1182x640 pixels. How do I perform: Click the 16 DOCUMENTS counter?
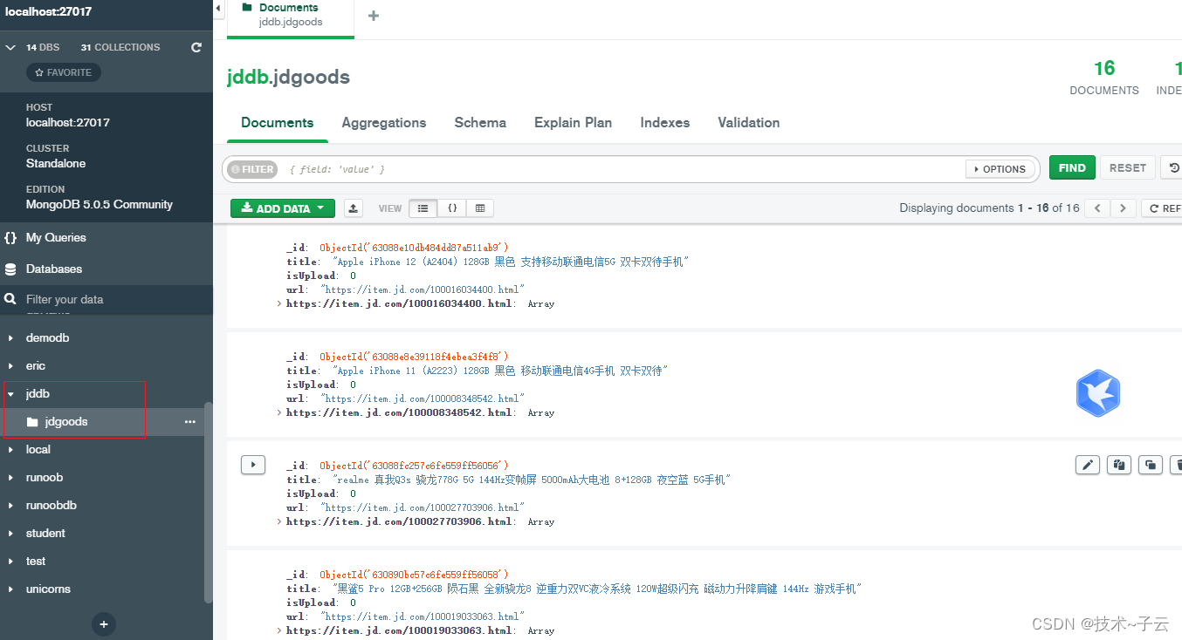[x=1104, y=77]
